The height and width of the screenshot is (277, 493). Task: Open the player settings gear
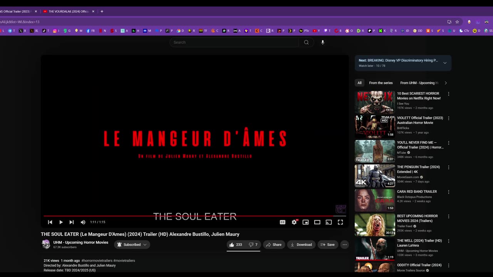click(294, 222)
